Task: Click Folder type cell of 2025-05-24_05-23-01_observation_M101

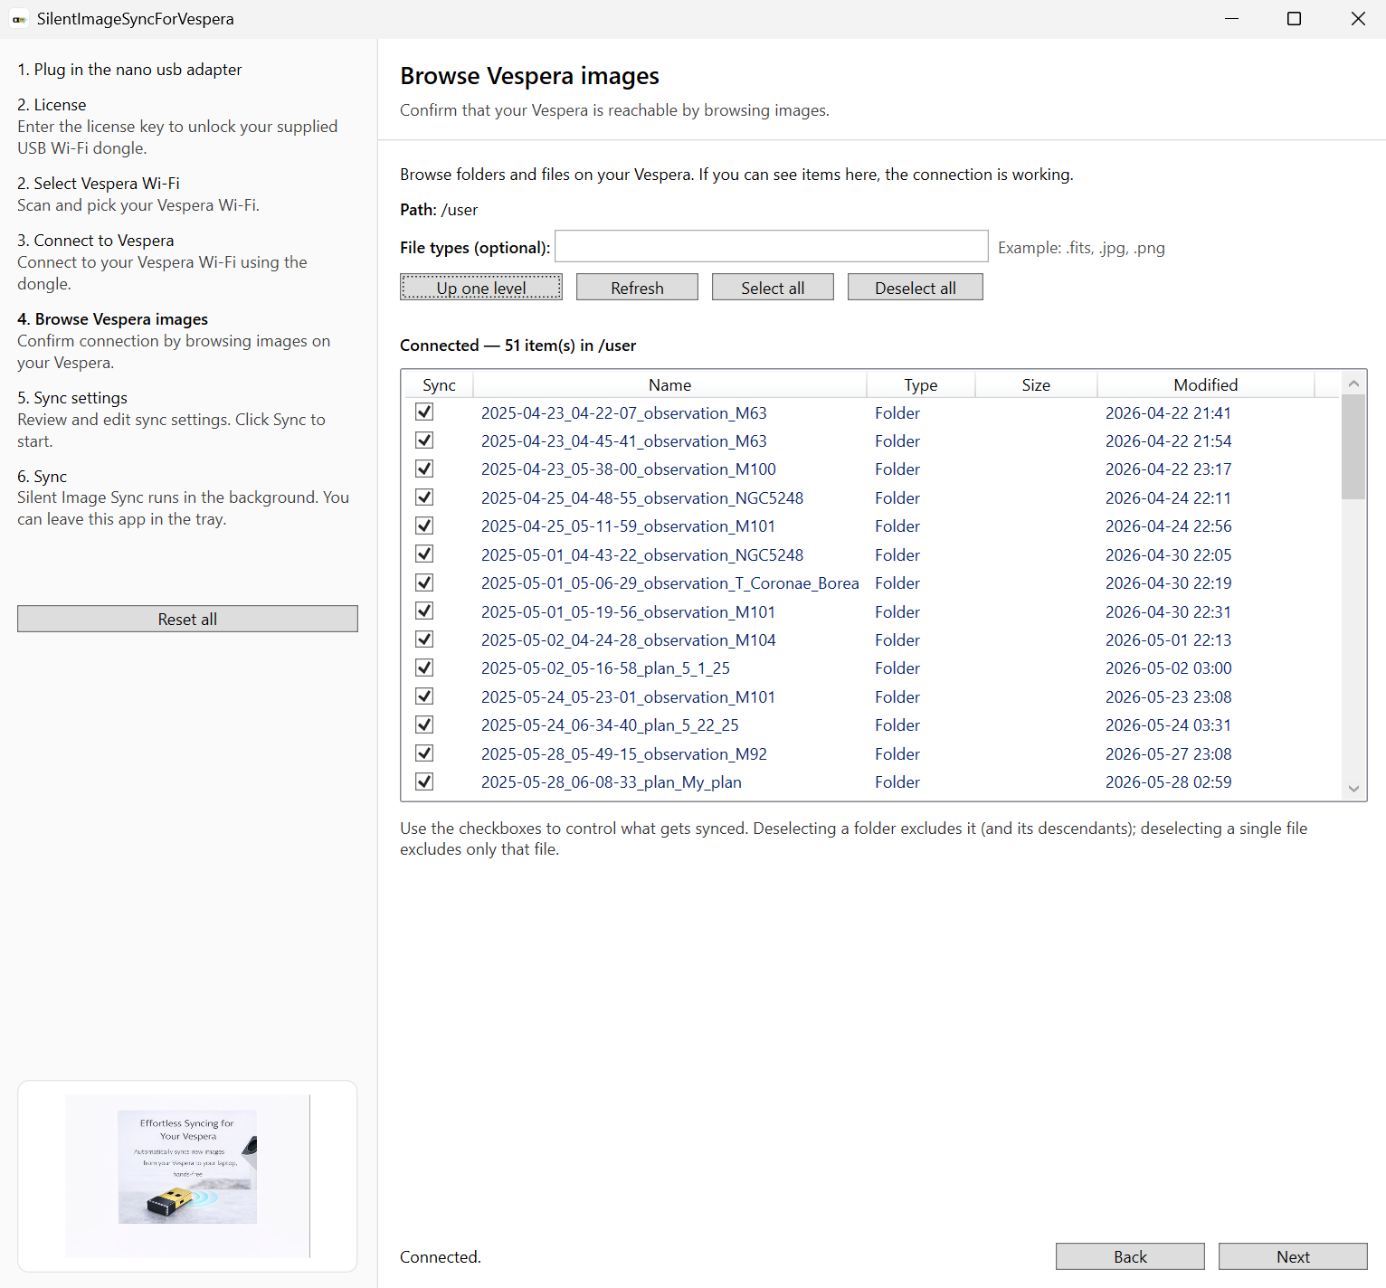Action: tap(897, 697)
